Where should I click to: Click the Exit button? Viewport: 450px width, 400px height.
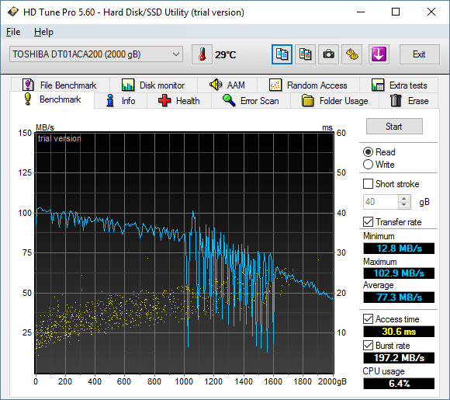(419, 54)
